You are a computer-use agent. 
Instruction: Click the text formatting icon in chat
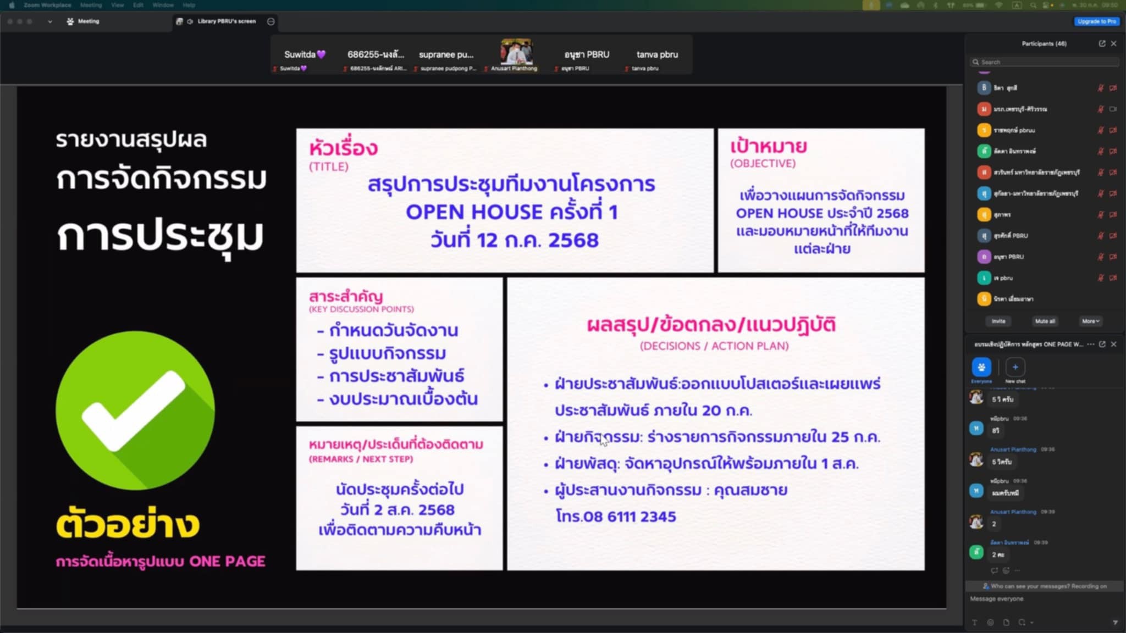[x=974, y=623]
